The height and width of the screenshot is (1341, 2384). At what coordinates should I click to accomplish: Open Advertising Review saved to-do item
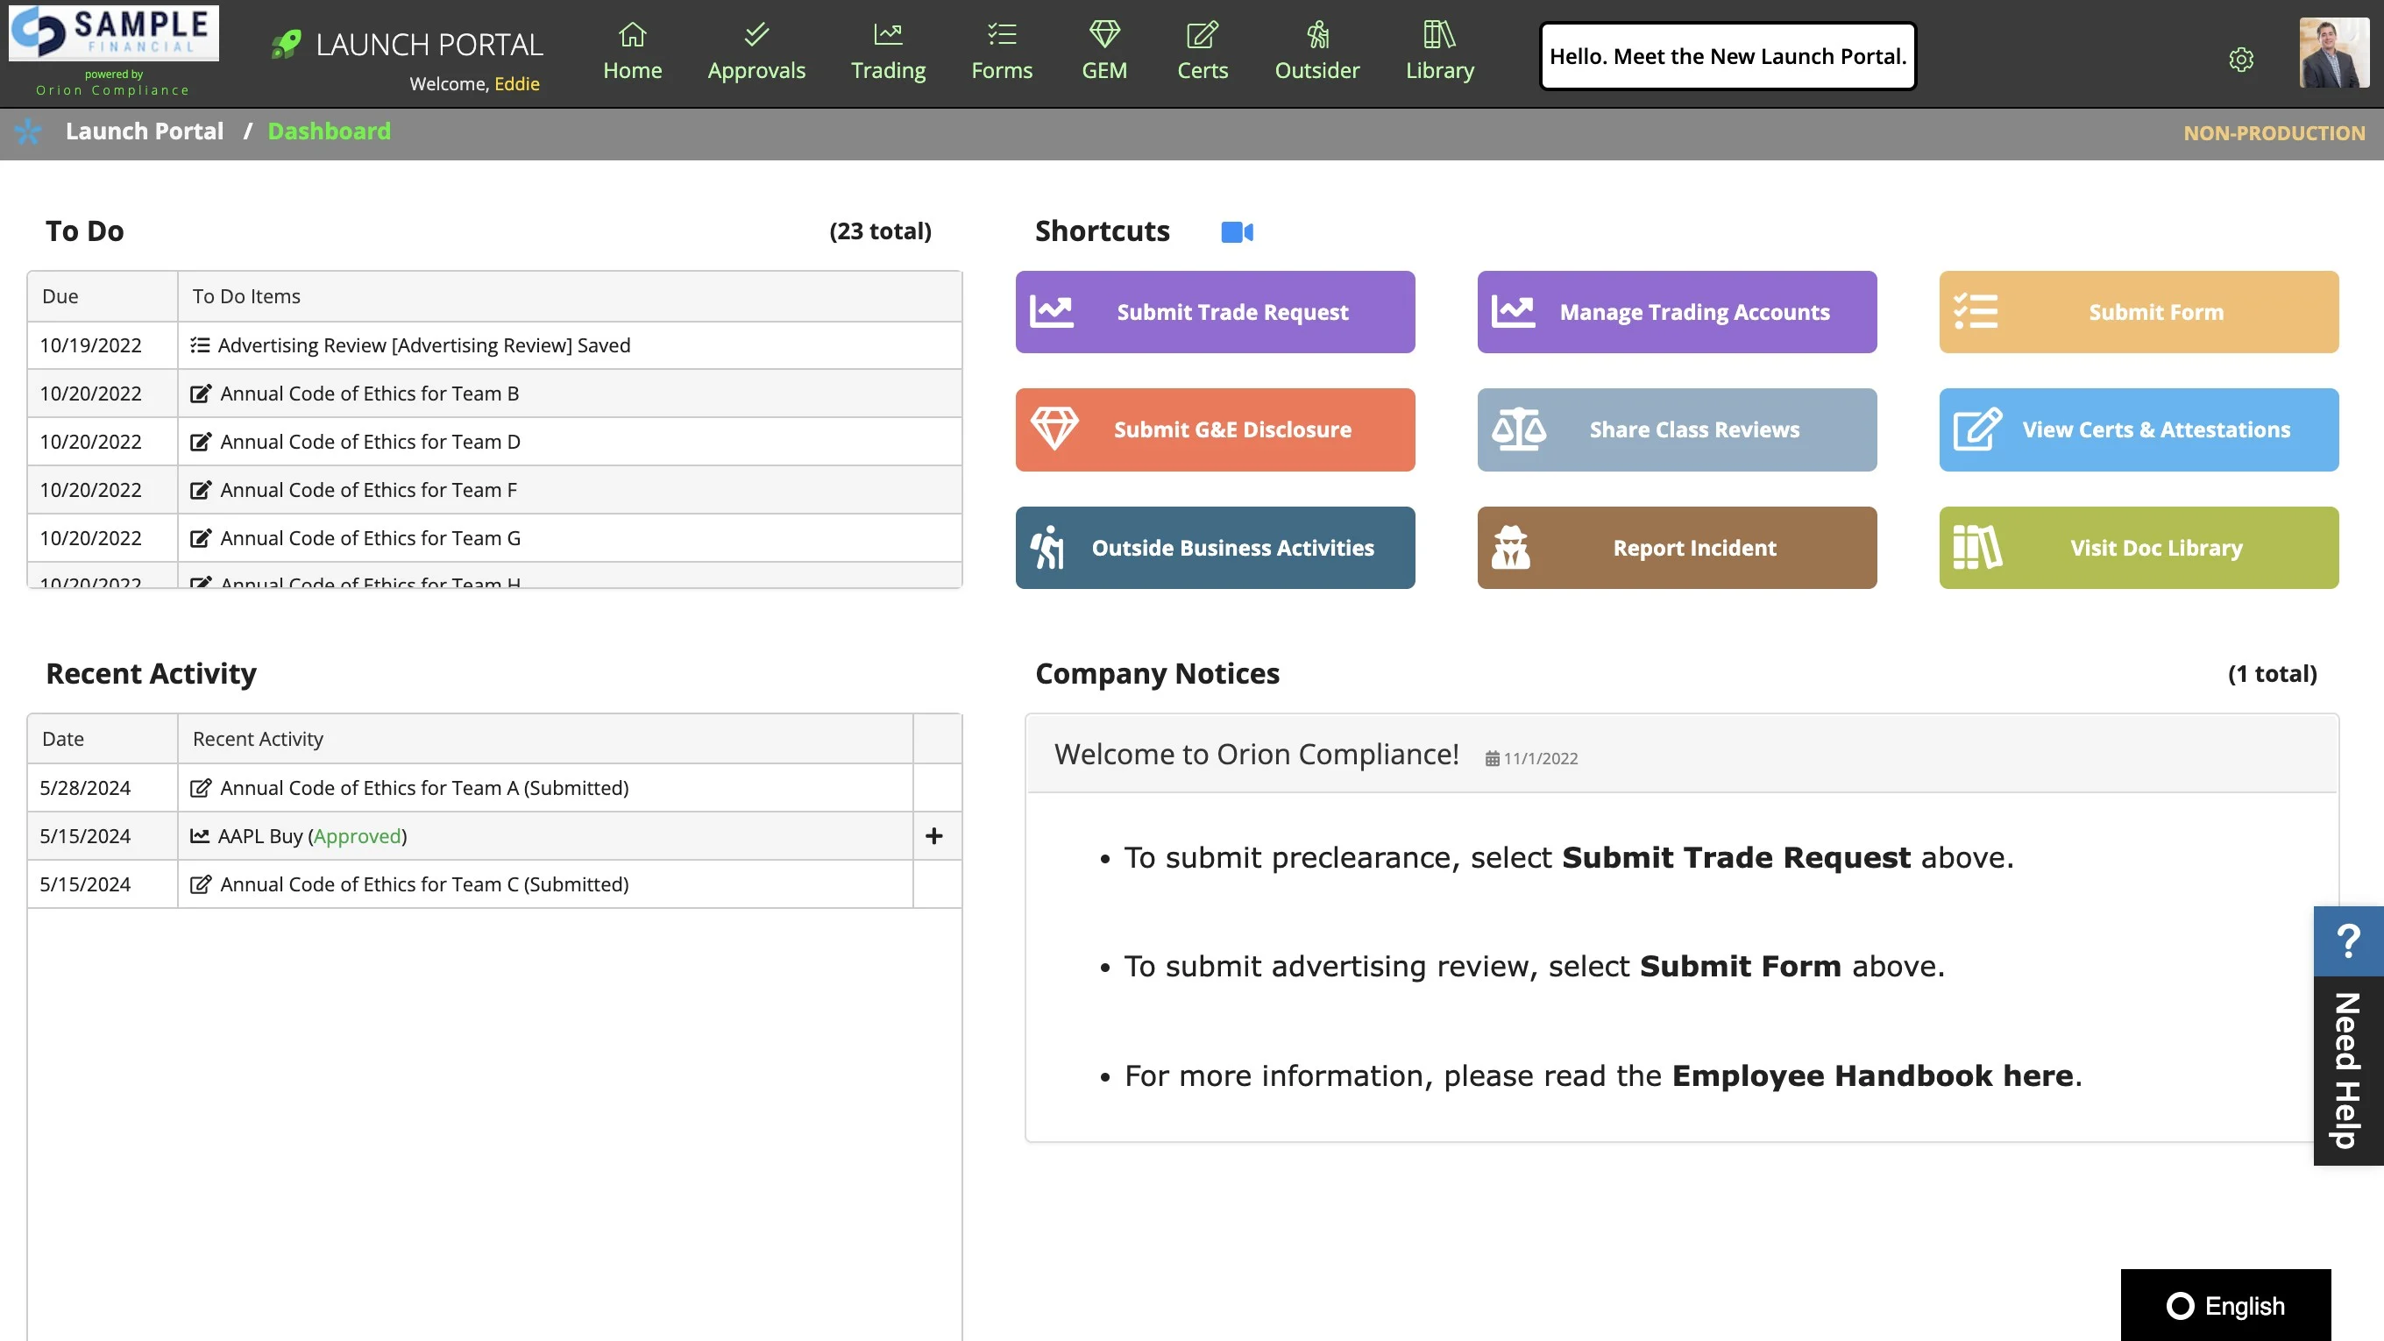423,345
